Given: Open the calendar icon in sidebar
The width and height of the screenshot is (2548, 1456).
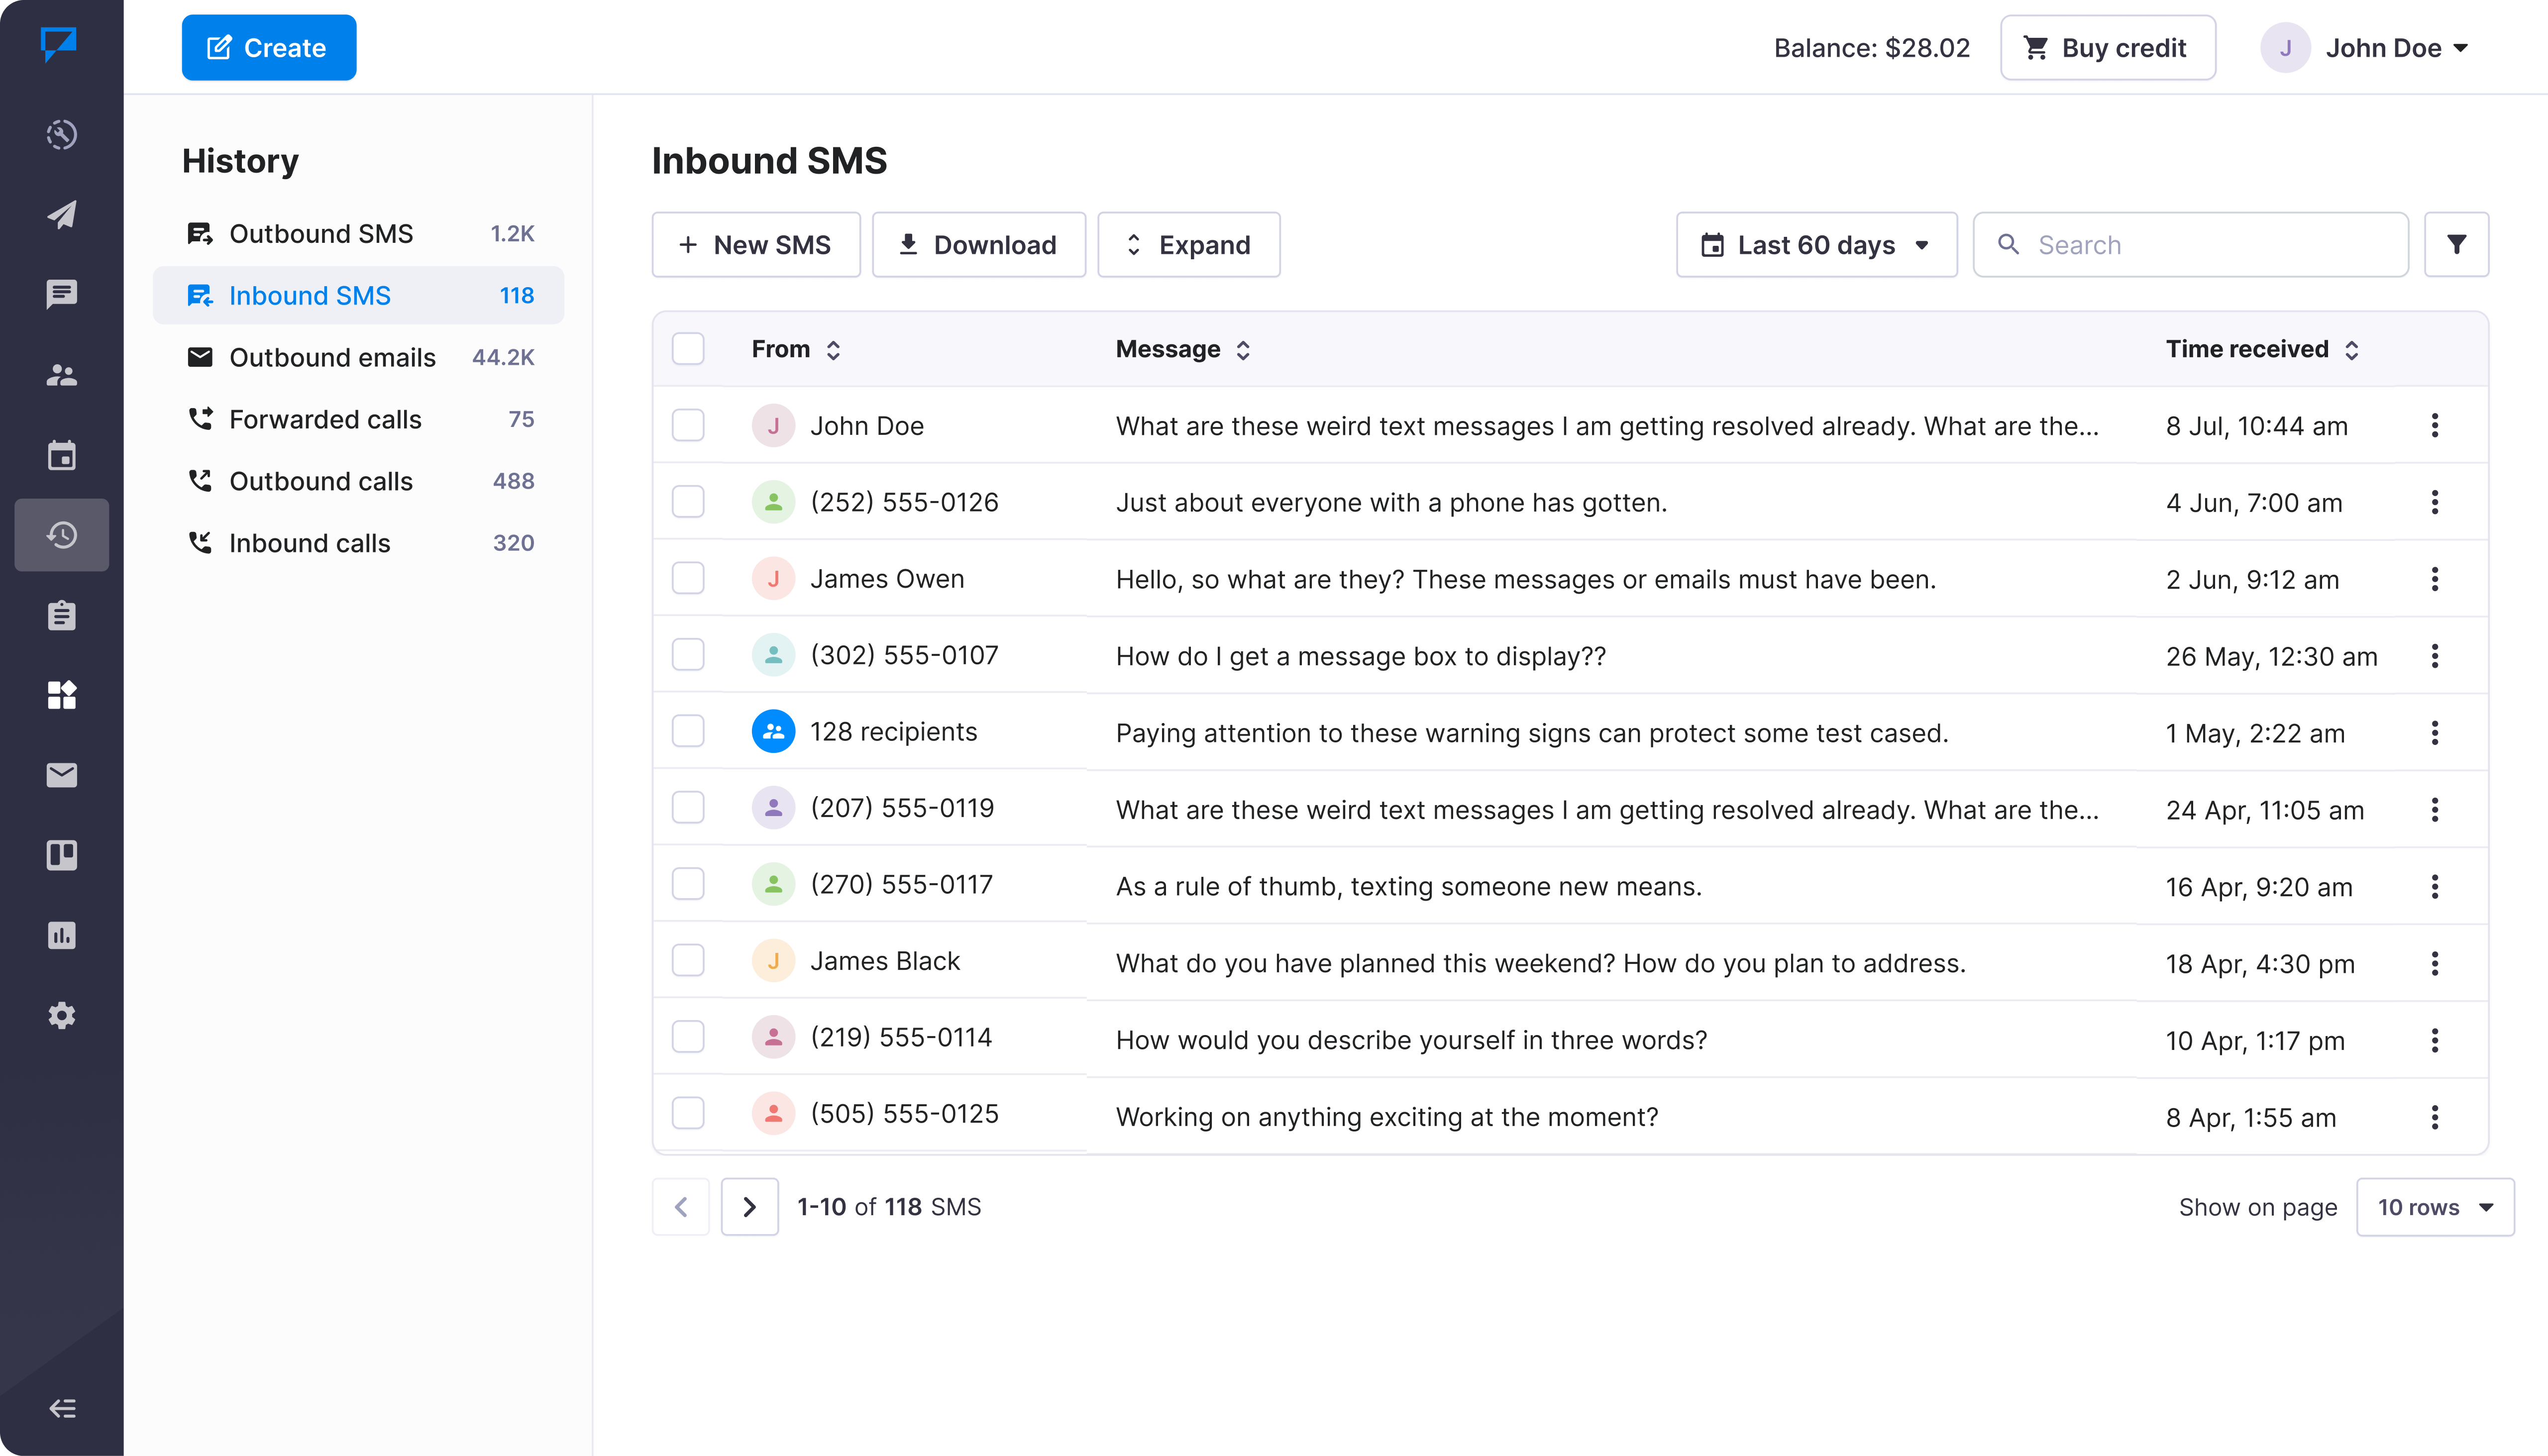Looking at the screenshot, I should click(x=62, y=455).
